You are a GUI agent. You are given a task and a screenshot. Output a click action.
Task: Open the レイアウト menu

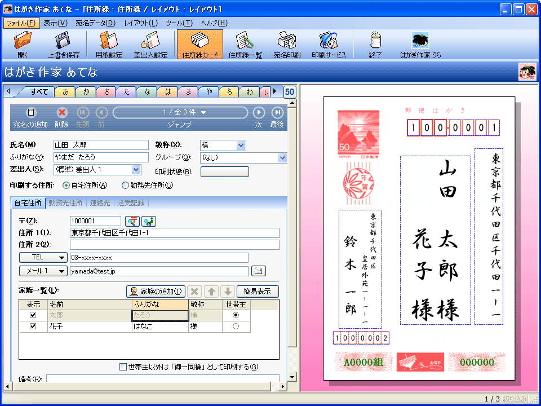(x=141, y=23)
